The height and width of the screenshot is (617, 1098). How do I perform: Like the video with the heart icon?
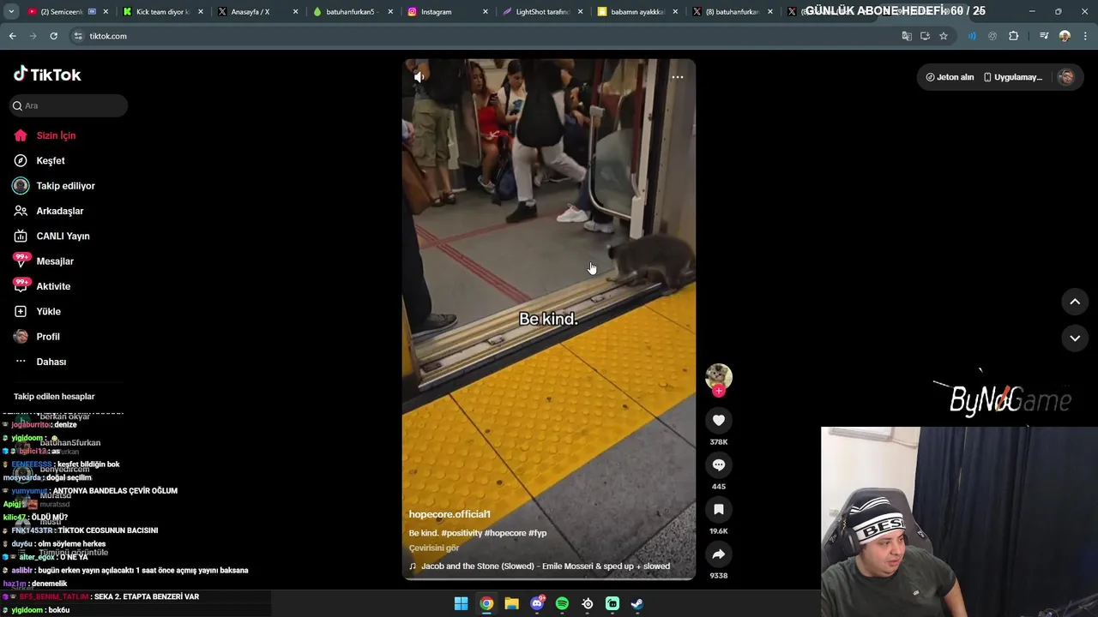pos(719,420)
